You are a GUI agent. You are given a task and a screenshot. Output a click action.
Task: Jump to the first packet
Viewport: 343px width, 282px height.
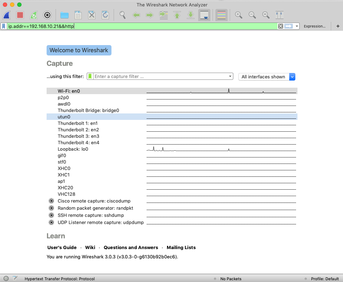pyautogui.click(x=177, y=15)
